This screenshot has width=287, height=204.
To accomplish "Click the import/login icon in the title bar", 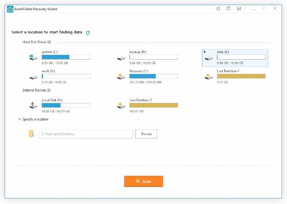I will pyautogui.click(x=218, y=9).
